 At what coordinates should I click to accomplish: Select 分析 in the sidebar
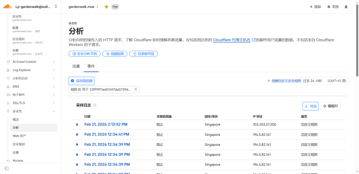34,128
